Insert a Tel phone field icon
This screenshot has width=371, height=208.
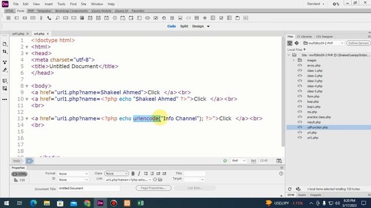(49, 18)
